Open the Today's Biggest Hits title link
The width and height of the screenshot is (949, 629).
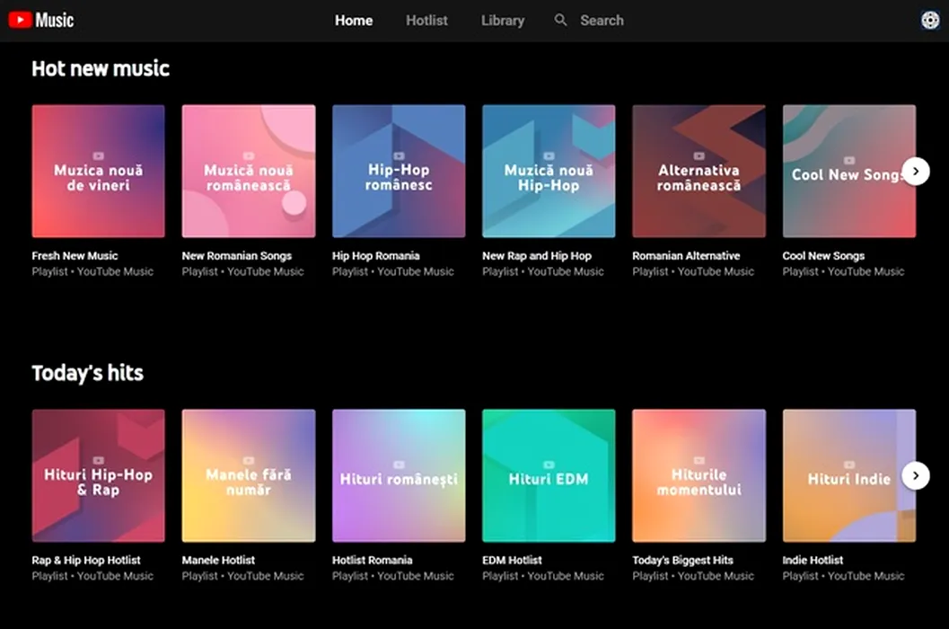(x=682, y=561)
